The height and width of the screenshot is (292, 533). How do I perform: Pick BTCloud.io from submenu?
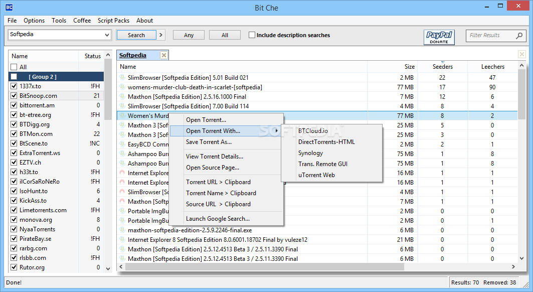332,130
